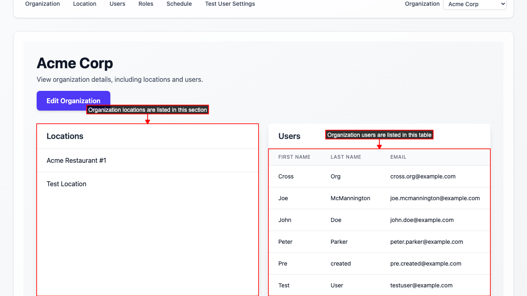Select the Pre created user row

379,264
